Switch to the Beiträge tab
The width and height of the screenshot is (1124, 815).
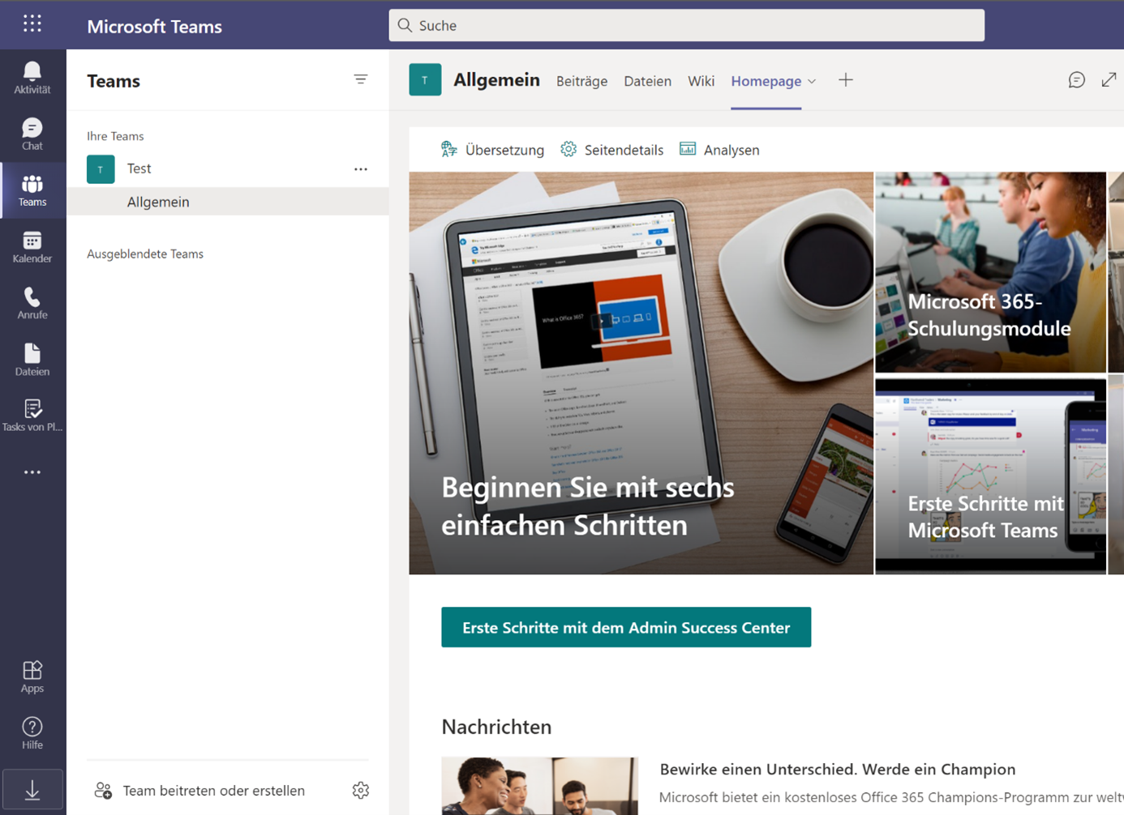point(581,81)
